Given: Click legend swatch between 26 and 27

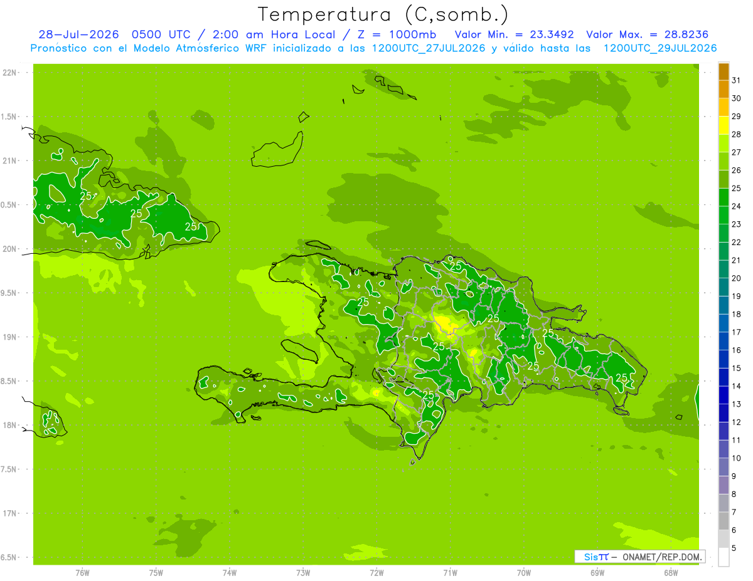Looking at the screenshot, I should click(724, 161).
